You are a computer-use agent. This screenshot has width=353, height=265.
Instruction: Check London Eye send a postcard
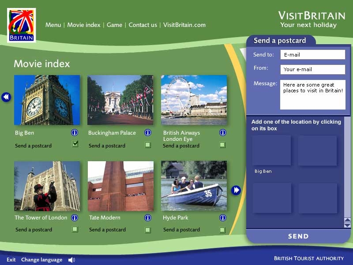pyautogui.click(x=222, y=145)
